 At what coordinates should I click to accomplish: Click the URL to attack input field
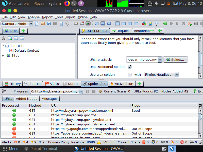(142, 60)
